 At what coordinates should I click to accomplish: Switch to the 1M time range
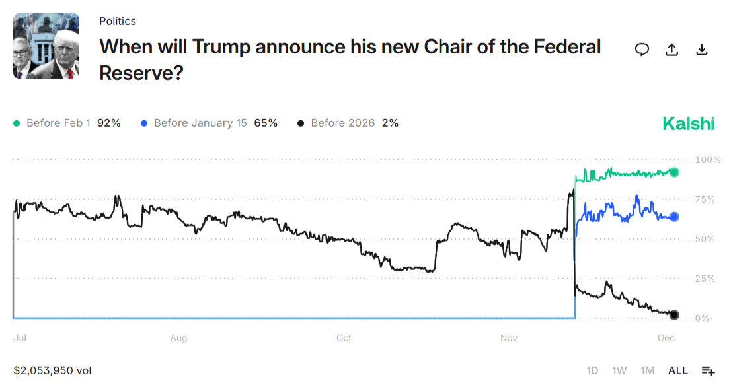(x=647, y=370)
